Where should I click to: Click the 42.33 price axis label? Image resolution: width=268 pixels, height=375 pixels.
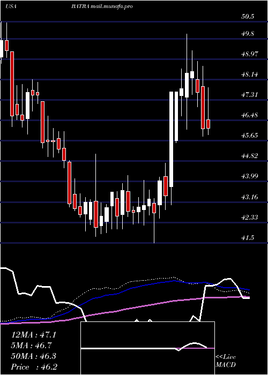(250, 217)
